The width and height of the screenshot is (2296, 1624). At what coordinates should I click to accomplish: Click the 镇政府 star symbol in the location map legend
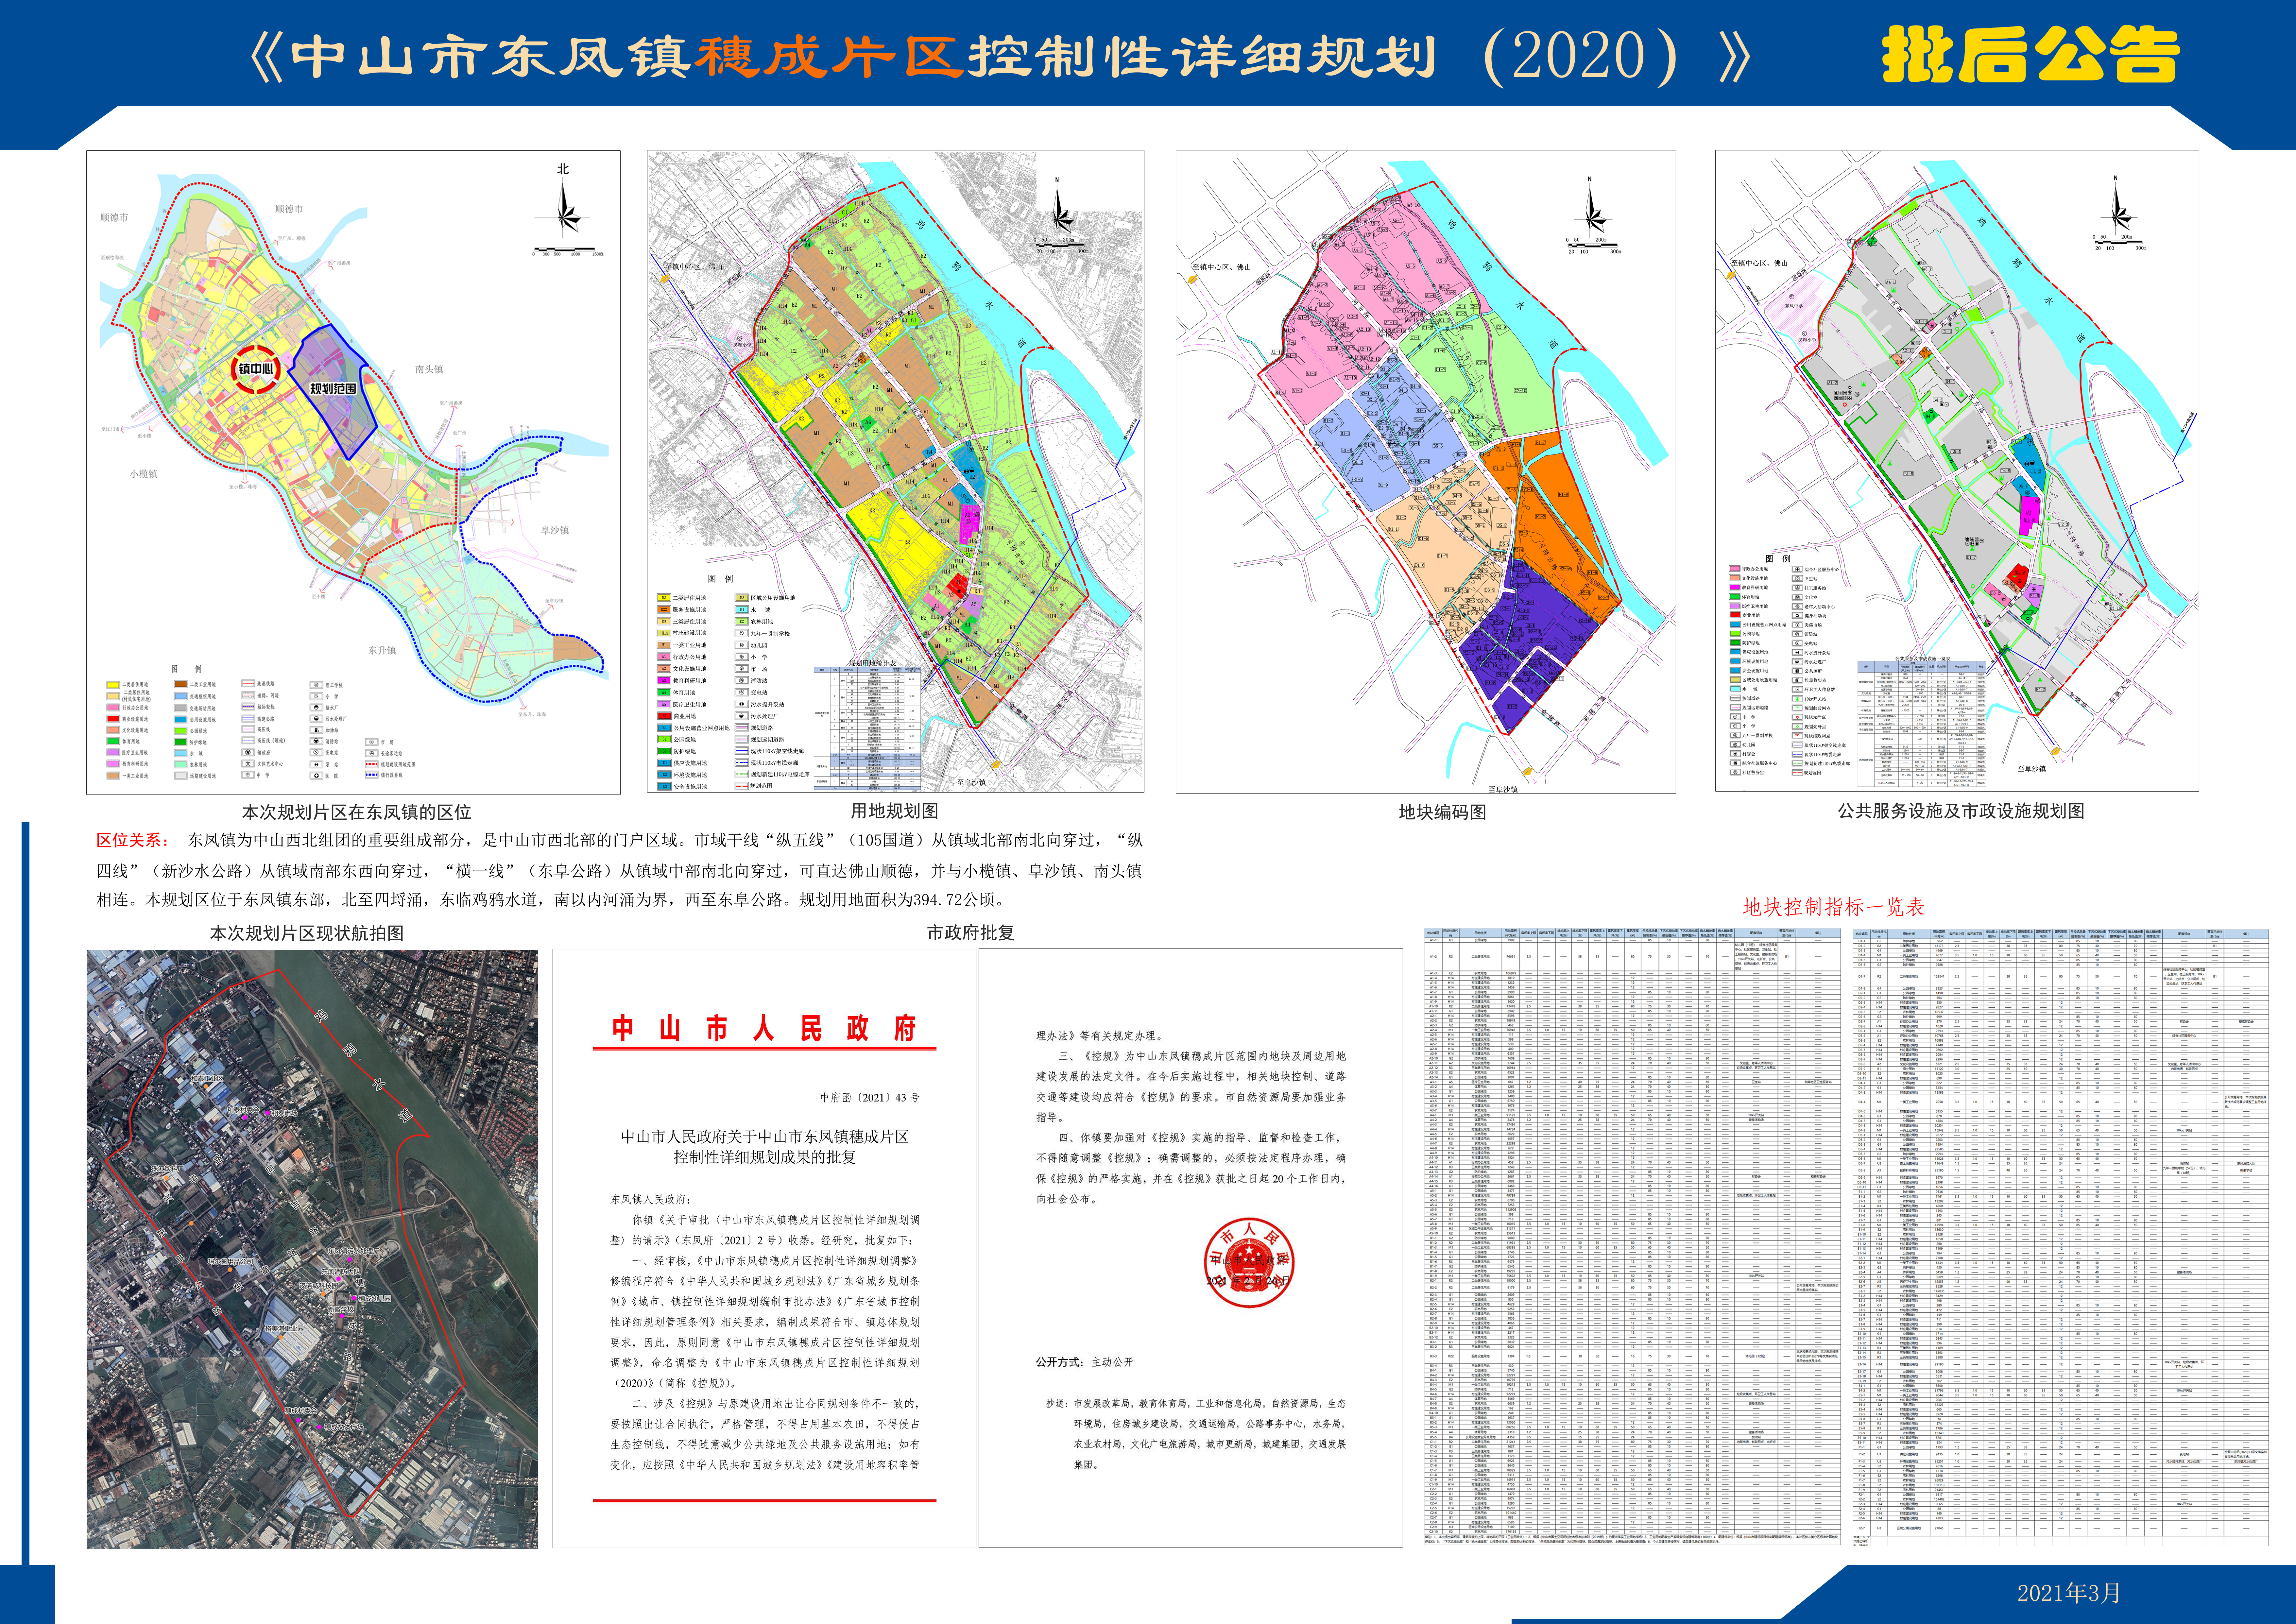coord(248,752)
